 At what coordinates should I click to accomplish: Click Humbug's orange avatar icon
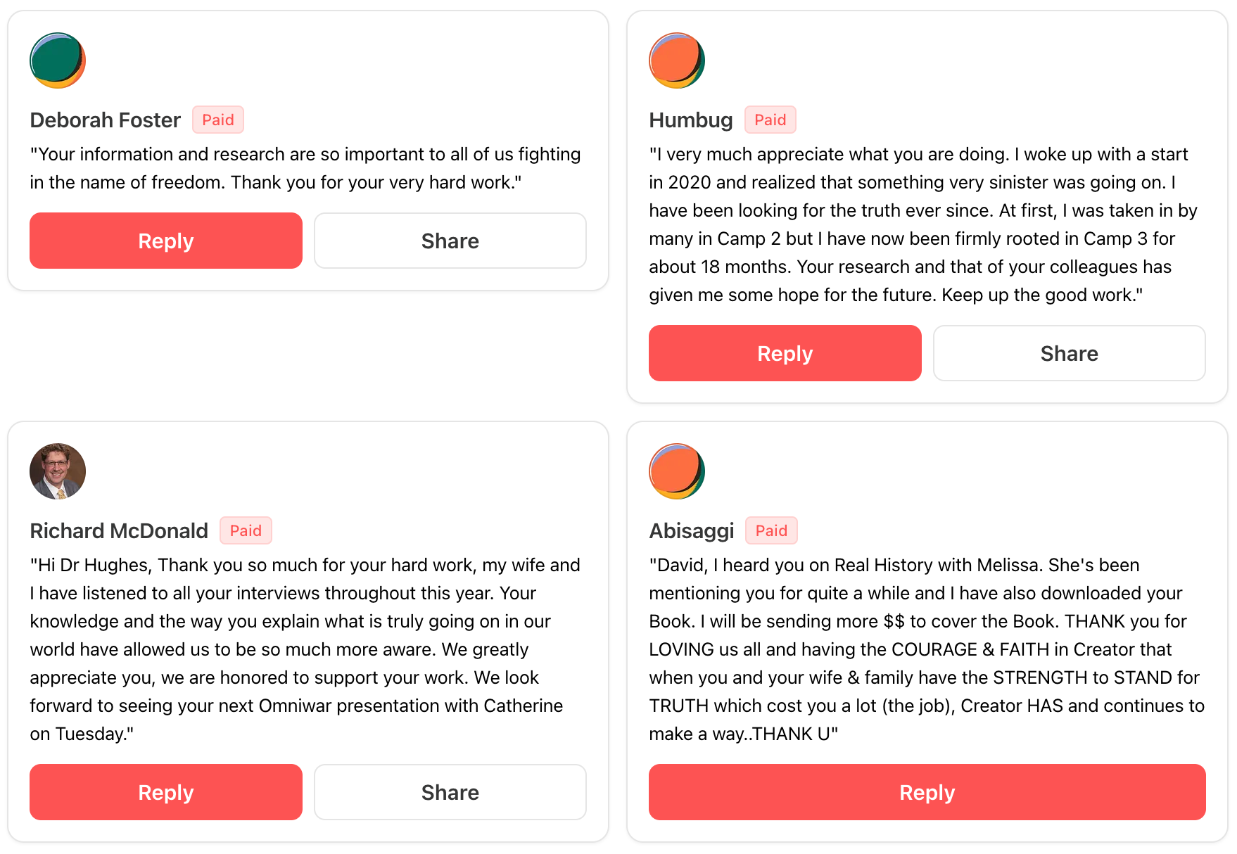click(677, 60)
